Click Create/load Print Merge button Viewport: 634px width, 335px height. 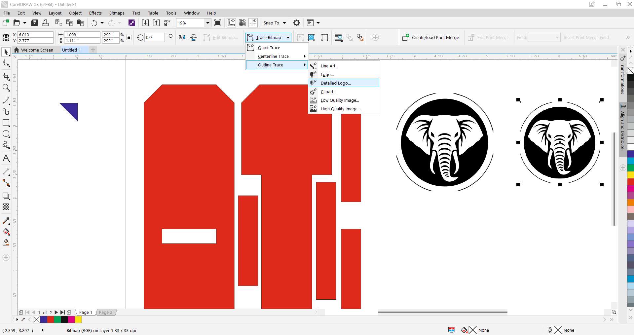point(431,37)
